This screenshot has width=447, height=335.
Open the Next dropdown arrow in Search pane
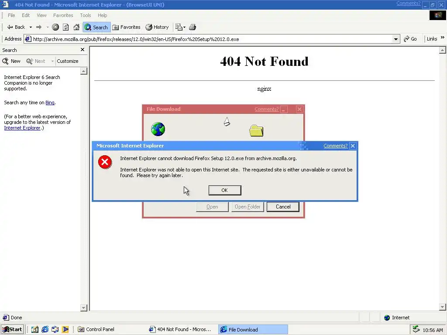52,61
